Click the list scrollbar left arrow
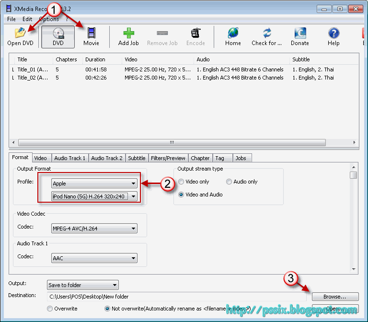Screen dimensions: 368x322 point(13,142)
